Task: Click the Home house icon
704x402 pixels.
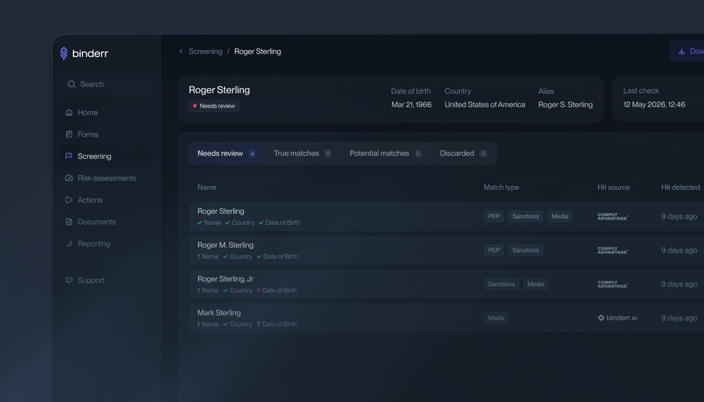Action: click(x=69, y=113)
